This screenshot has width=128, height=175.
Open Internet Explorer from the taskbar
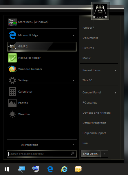[64, 169]
